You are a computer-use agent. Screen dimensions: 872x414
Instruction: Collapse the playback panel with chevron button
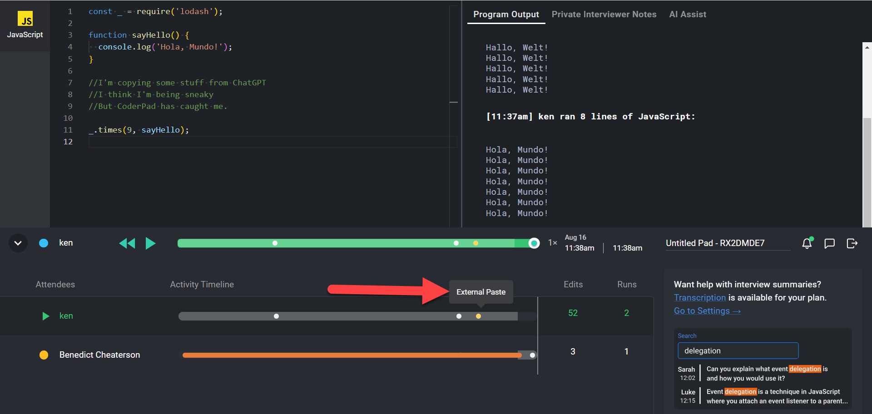coord(18,243)
